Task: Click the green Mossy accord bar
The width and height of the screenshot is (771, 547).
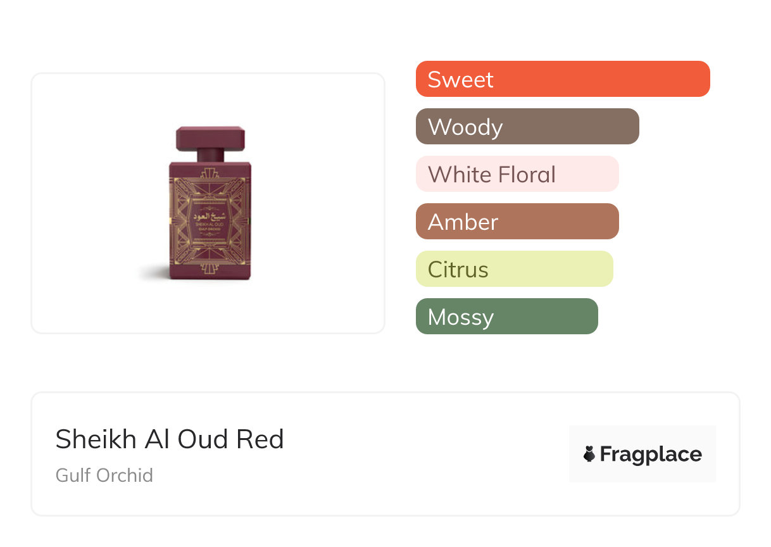Action: pos(506,317)
